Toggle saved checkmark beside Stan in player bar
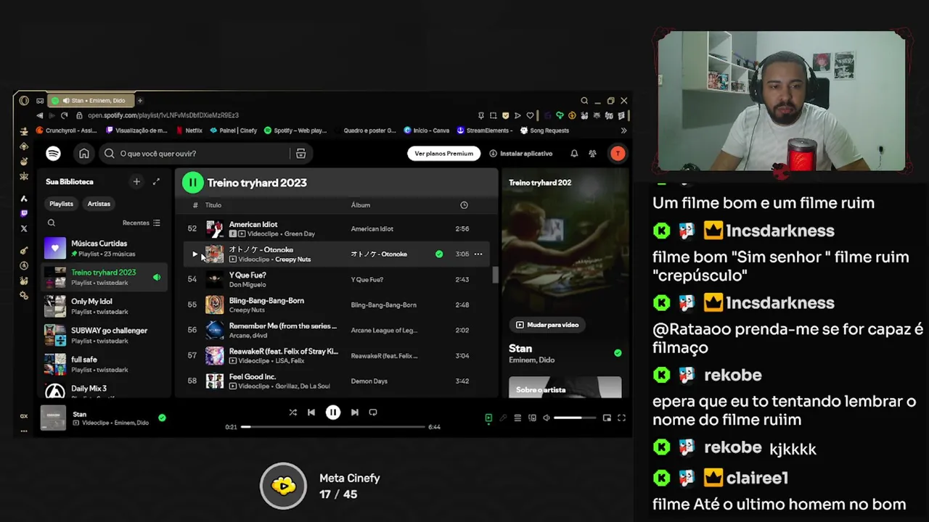Viewport: 929px width, 522px height. (162, 418)
